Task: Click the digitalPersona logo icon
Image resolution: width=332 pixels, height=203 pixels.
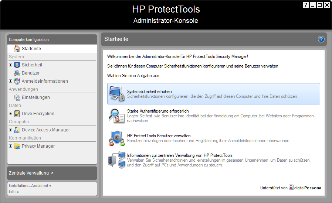Action: [x=291, y=187]
